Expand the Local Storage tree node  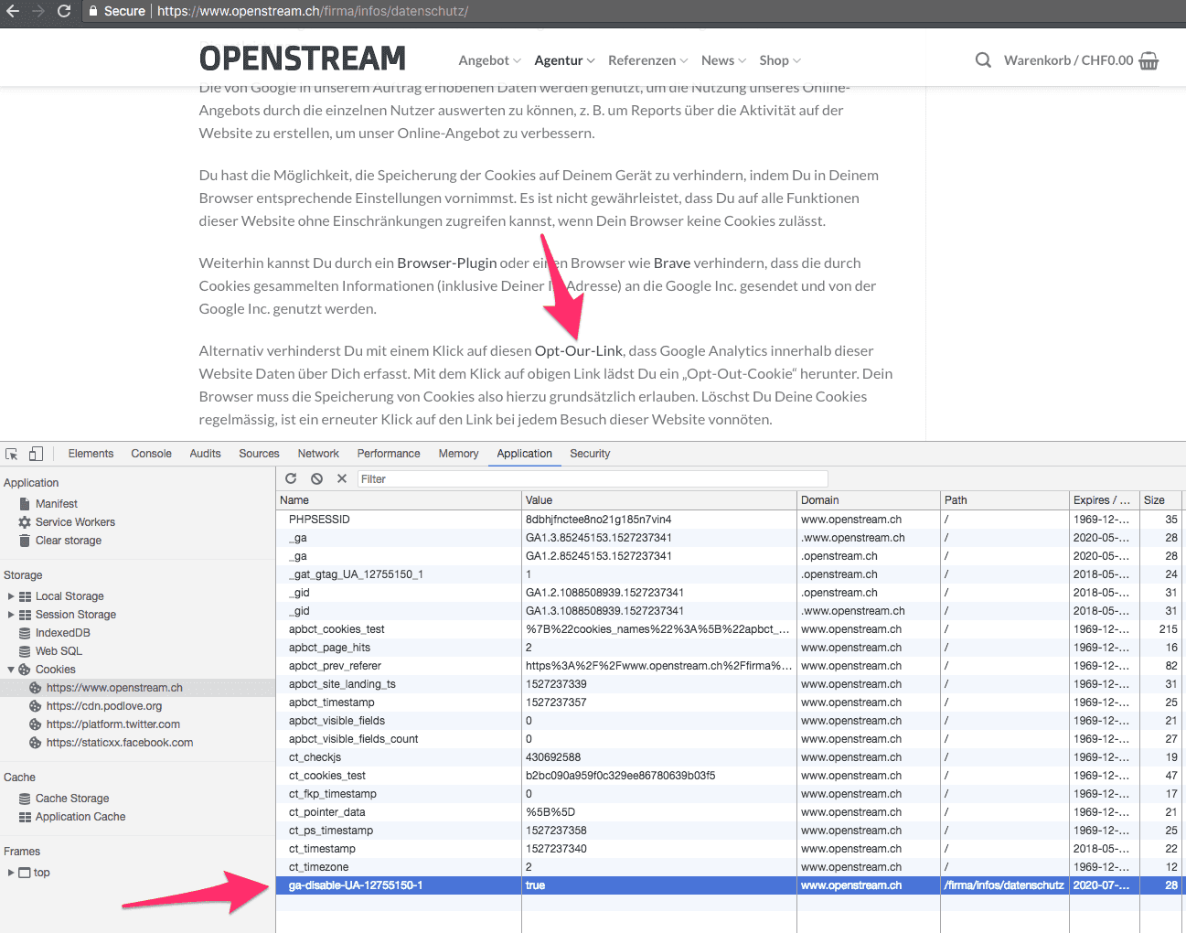pyautogui.click(x=11, y=596)
